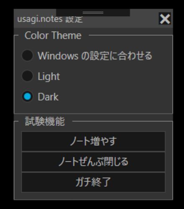Click the Dark label text

click(48, 97)
